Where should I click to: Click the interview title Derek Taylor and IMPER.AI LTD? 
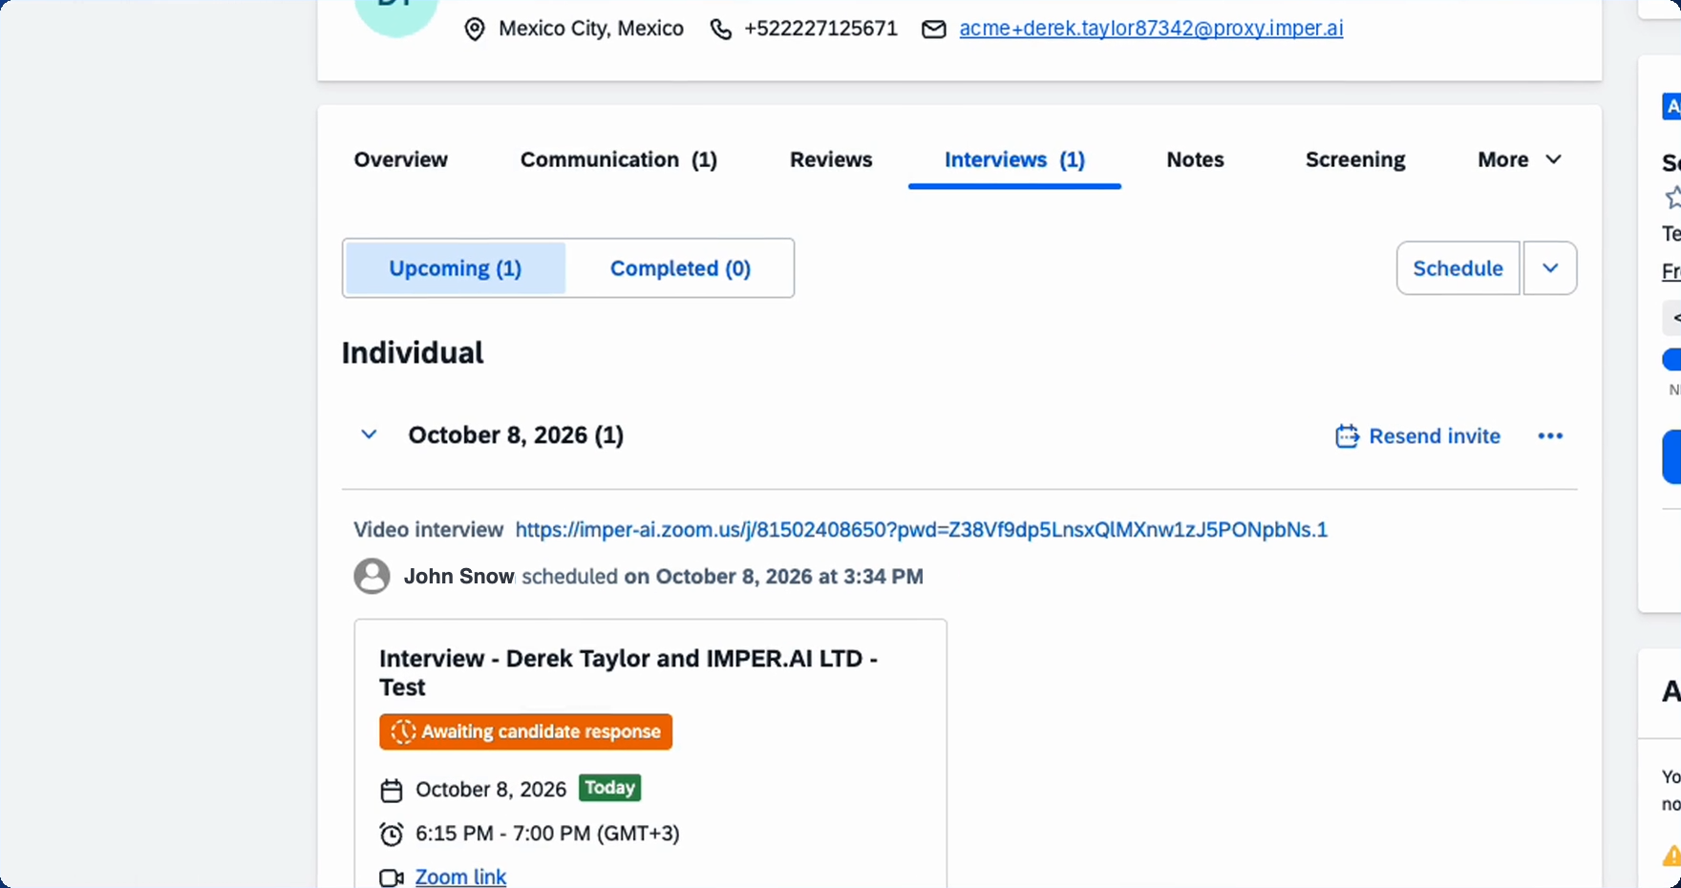(628, 673)
